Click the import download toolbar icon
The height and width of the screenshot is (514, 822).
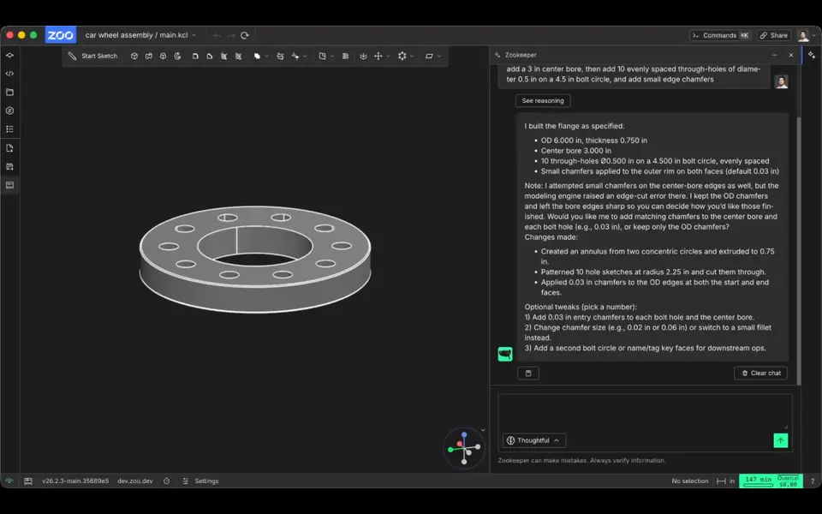(x=363, y=57)
